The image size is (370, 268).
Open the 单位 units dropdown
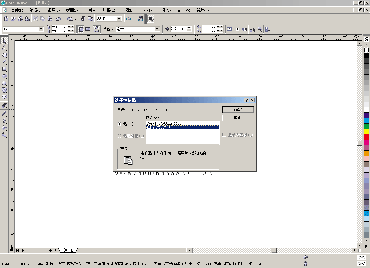[x=157, y=29]
